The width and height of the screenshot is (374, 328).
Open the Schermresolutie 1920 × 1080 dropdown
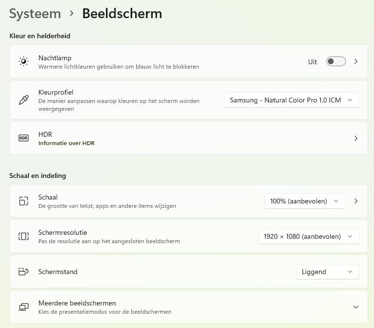pos(308,236)
